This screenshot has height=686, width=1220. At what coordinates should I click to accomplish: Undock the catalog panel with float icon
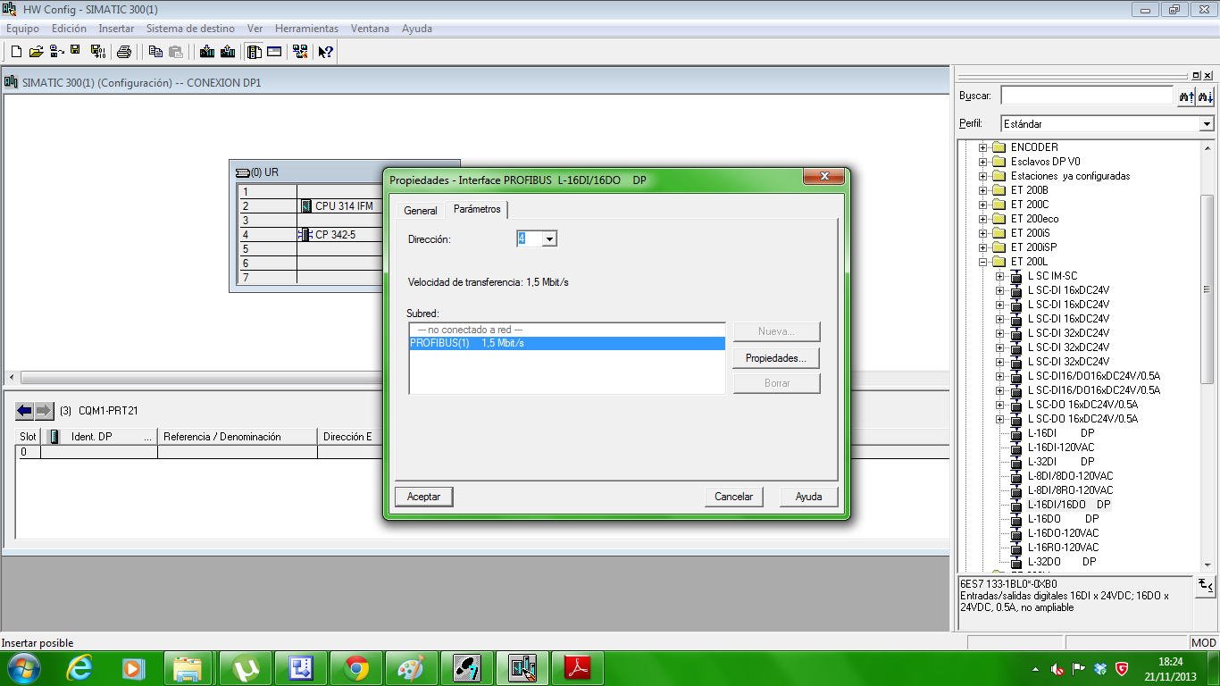tap(1195, 75)
